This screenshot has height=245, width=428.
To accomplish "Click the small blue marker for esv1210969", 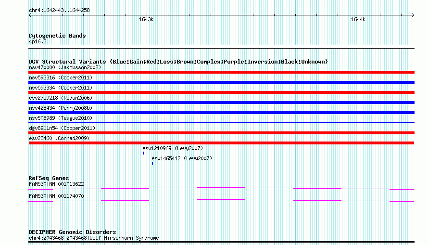I will [143, 153].
